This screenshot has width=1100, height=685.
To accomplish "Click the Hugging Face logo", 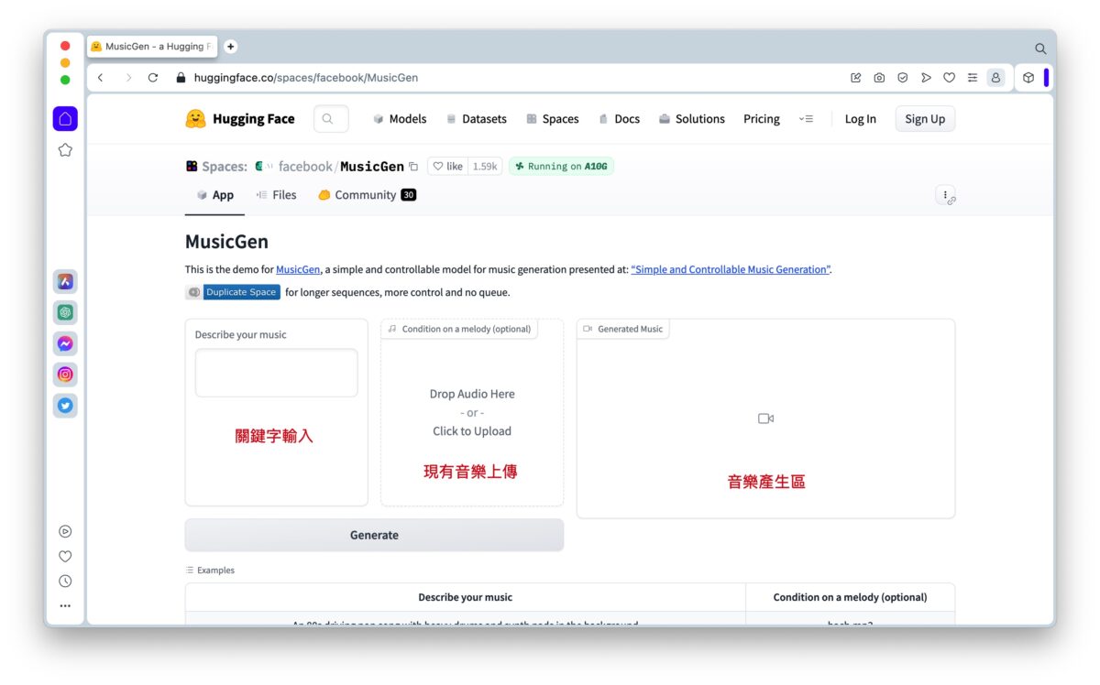I will point(240,119).
